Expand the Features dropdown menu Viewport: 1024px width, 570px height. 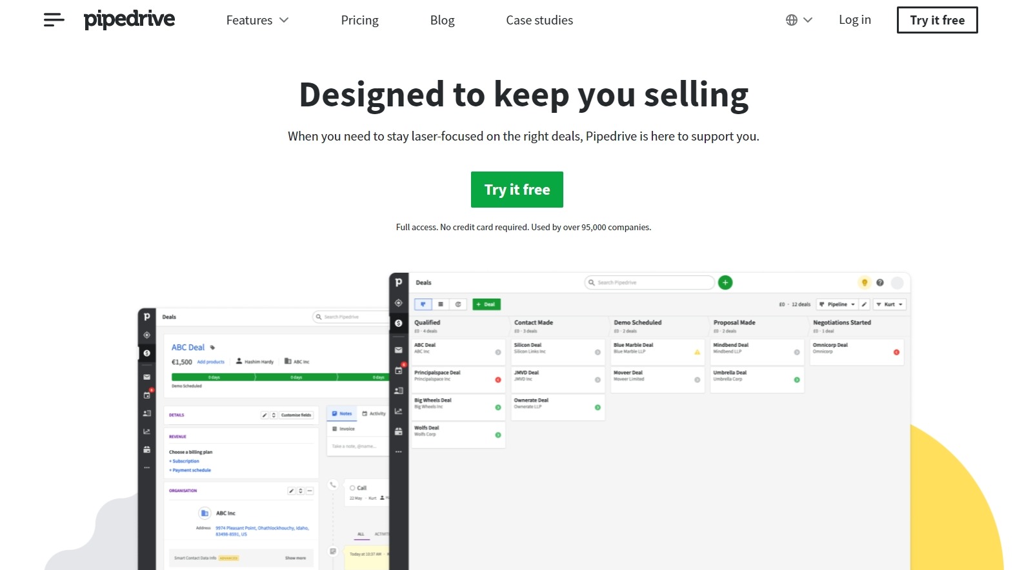pyautogui.click(x=257, y=20)
